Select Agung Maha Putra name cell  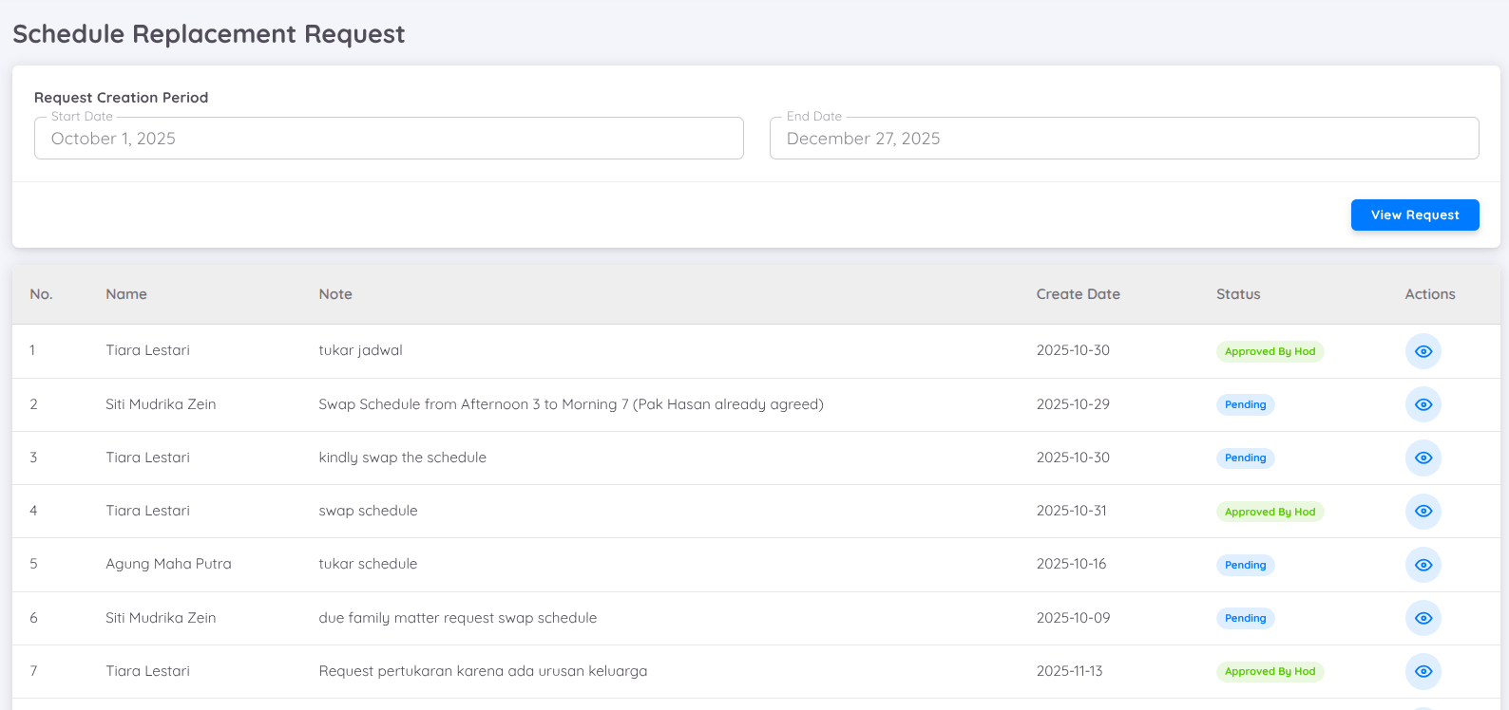point(168,564)
